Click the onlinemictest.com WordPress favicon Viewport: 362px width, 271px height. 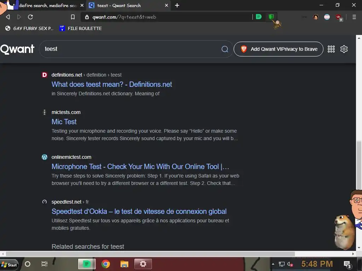tap(44, 157)
